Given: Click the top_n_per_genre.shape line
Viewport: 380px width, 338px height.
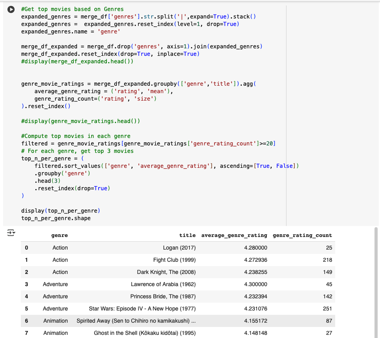Looking at the screenshot, I should pyautogui.click(x=56, y=218).
